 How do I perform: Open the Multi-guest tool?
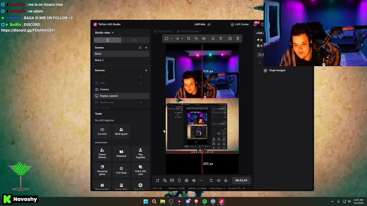coord(121,131)
